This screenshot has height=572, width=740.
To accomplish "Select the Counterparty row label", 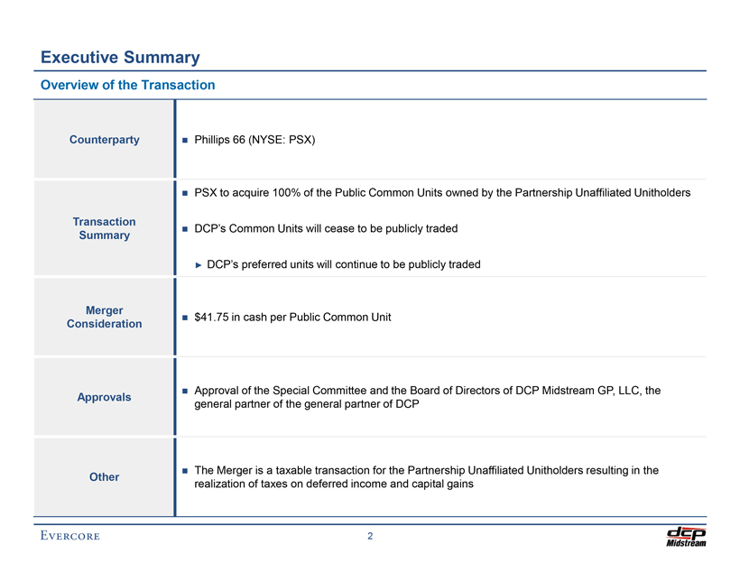I will (105, 140).
